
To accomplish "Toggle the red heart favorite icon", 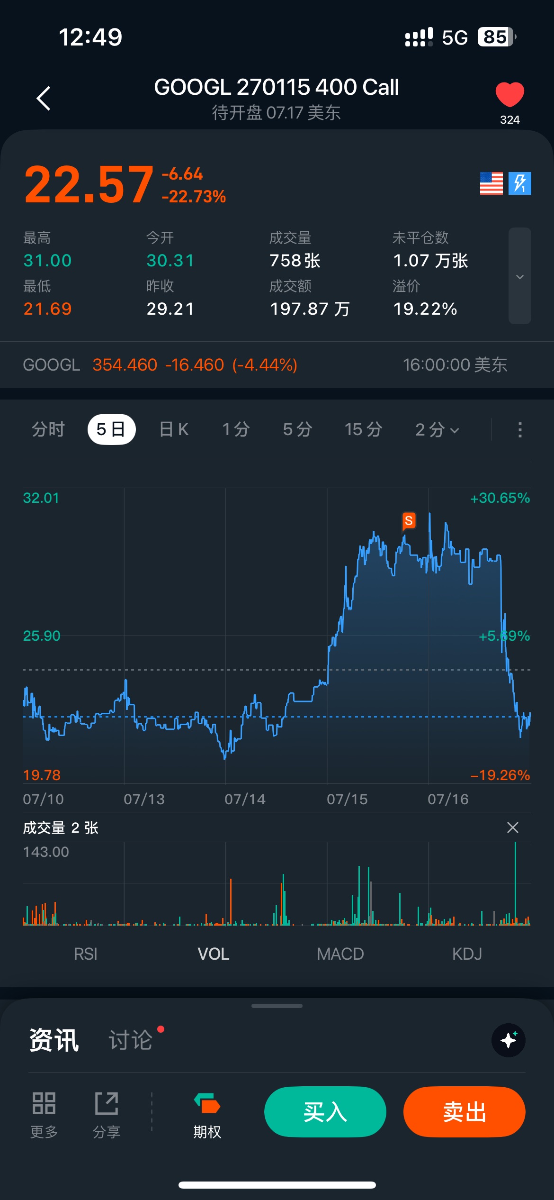I will coord(510,95).
